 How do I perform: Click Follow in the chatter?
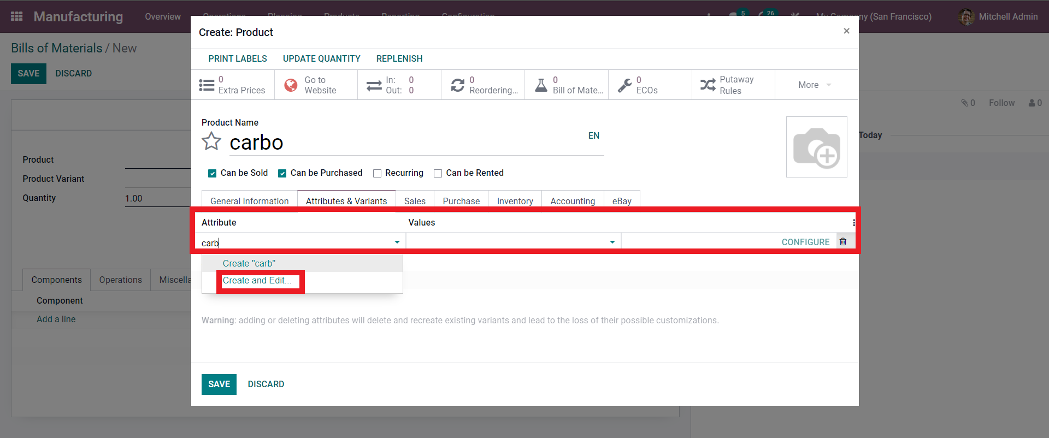(x=1001, y=103)
